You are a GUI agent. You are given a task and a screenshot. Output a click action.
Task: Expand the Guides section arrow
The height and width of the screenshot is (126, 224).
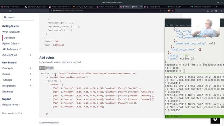(31, 74)
